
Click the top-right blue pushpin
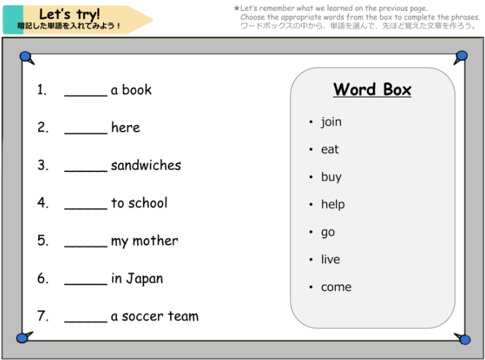click(461, 57)
